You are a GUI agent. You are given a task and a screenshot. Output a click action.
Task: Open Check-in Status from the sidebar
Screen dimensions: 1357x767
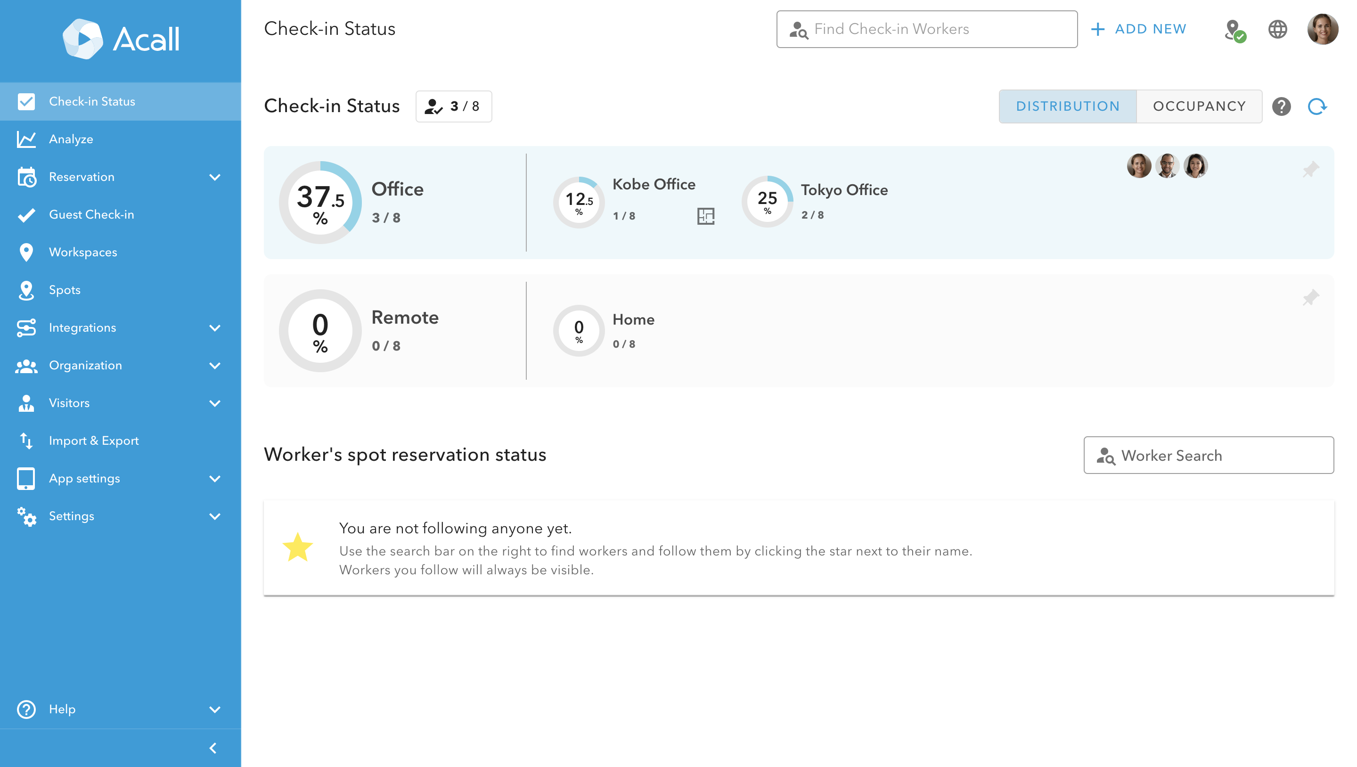pos(92,101)
